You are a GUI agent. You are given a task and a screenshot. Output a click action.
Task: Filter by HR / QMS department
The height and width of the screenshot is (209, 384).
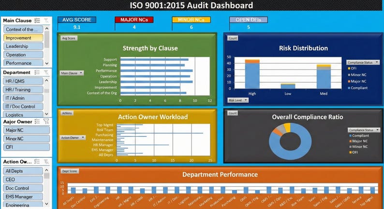tap(23, 81)
